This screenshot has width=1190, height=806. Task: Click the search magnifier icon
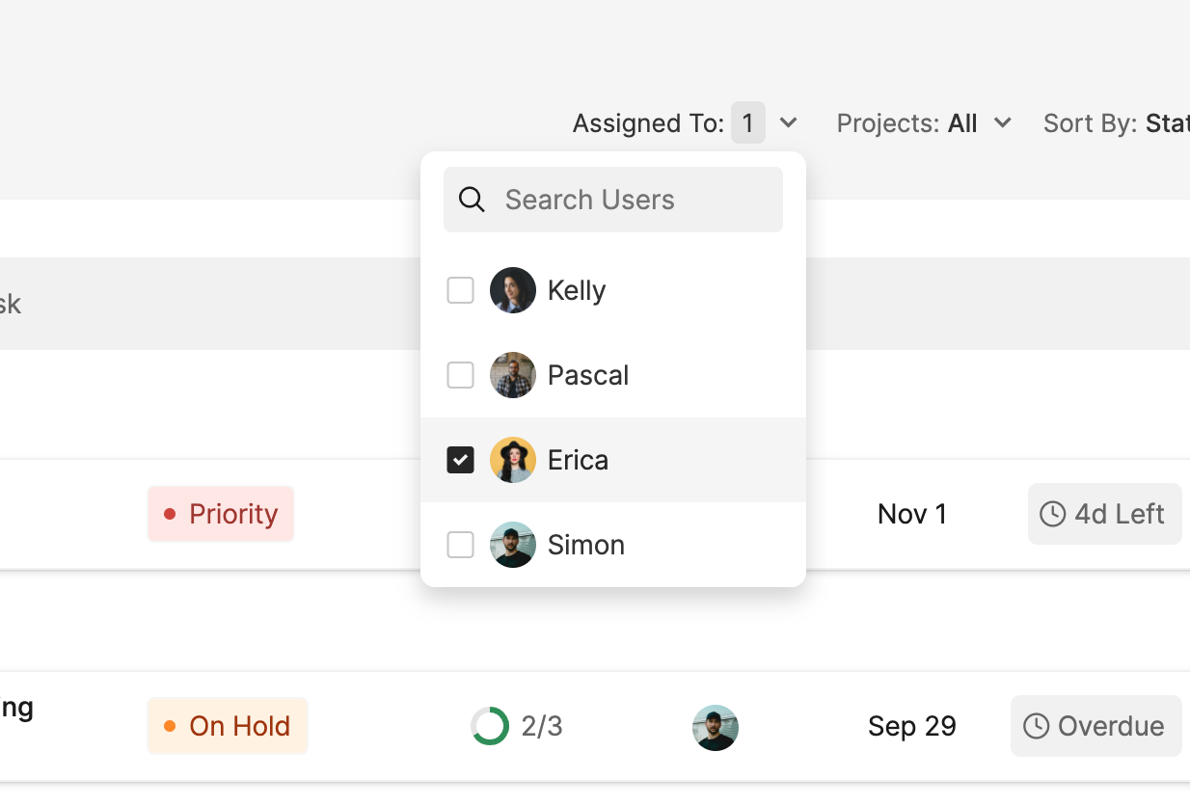click(472, 200)
